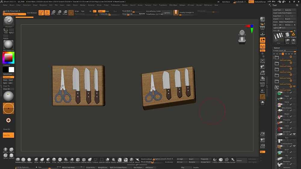
Task: Adjust the Visible Count slider
Action: point(284,51)
